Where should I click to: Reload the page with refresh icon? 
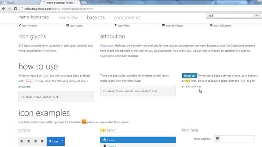point(16,9)
